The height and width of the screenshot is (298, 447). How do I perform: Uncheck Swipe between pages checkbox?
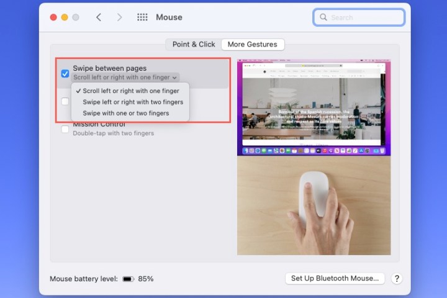(65, 73)
